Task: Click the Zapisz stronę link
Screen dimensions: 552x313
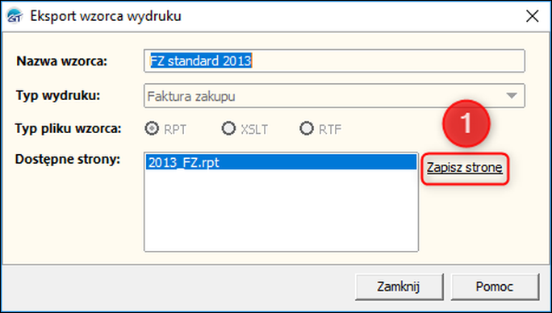Action: [465, 168]
